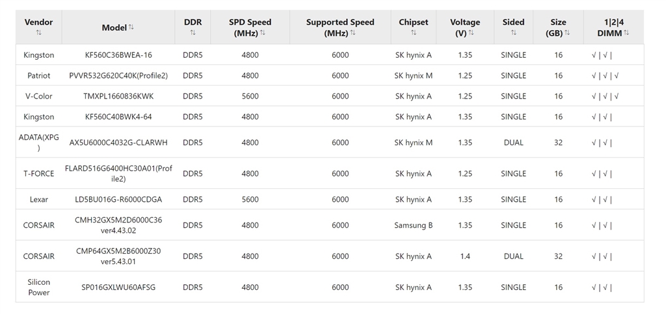
Task: Click the Model column sort icon
Action: click(x=131, y=27)
